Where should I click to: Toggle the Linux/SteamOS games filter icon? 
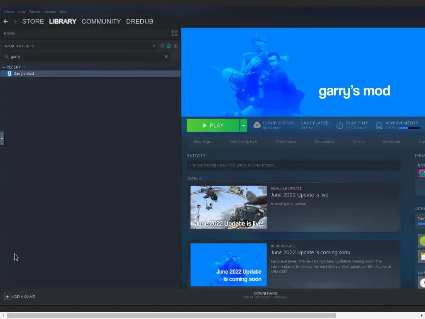pyautogui.click(x=162, y=46)
